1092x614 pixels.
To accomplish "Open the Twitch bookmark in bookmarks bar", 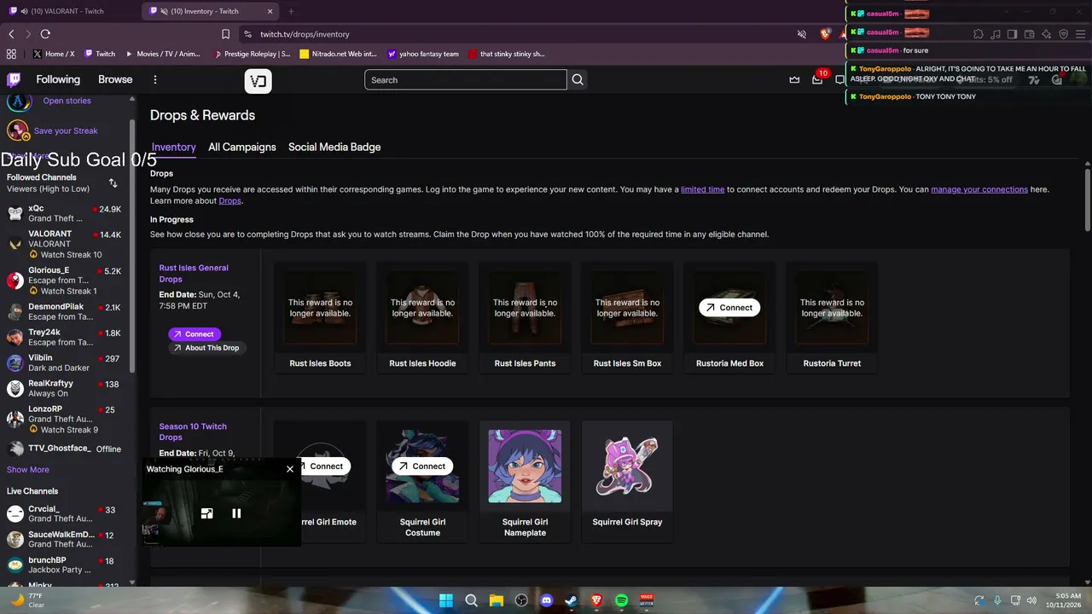I will point(99,54).
